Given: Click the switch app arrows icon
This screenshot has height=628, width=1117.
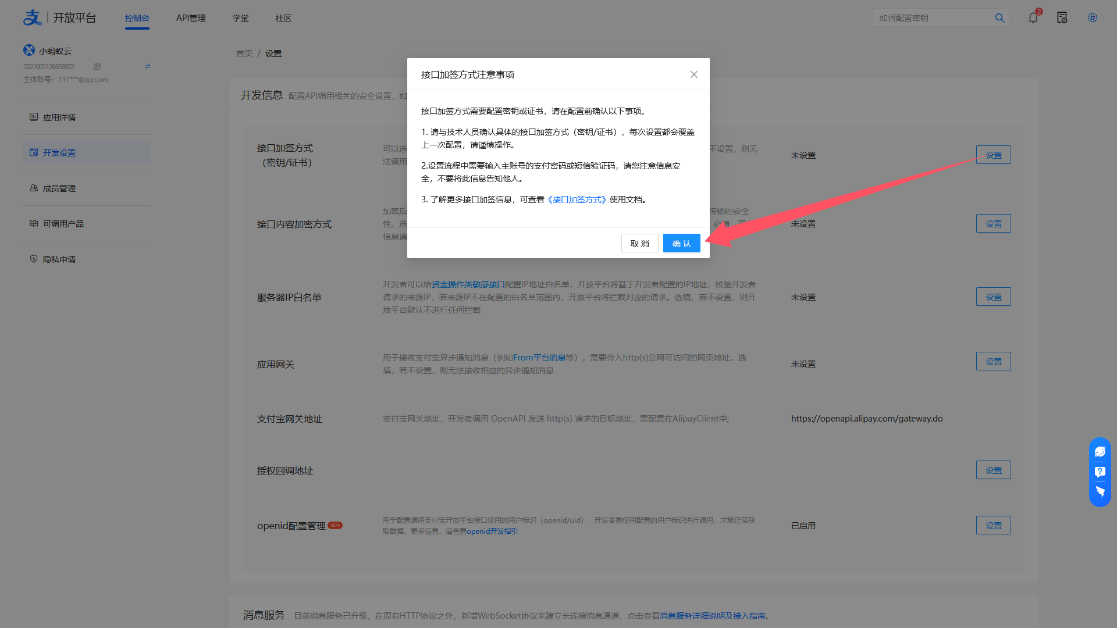Looking at the screenshot, I should (148, 66).
